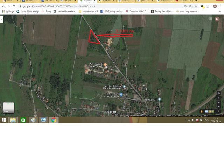Open the browser zoom magnifier icon

click(x=190, y=6)
